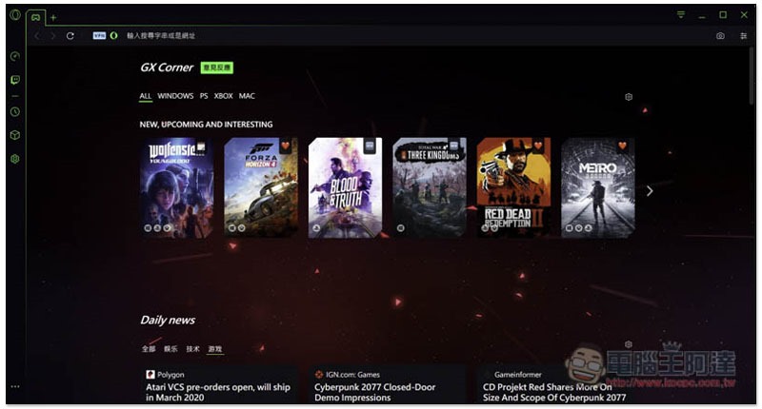Image resolution: width=762 pixels, height=409 pixels.
Task: Select the XBOX platform filter tab
Action: click(223, 96)
